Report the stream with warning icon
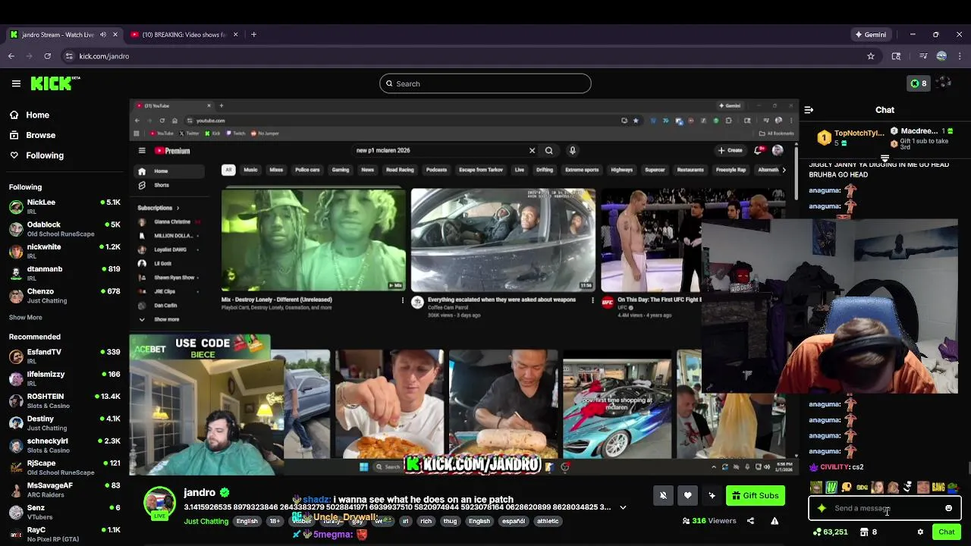 coord(775,521)
